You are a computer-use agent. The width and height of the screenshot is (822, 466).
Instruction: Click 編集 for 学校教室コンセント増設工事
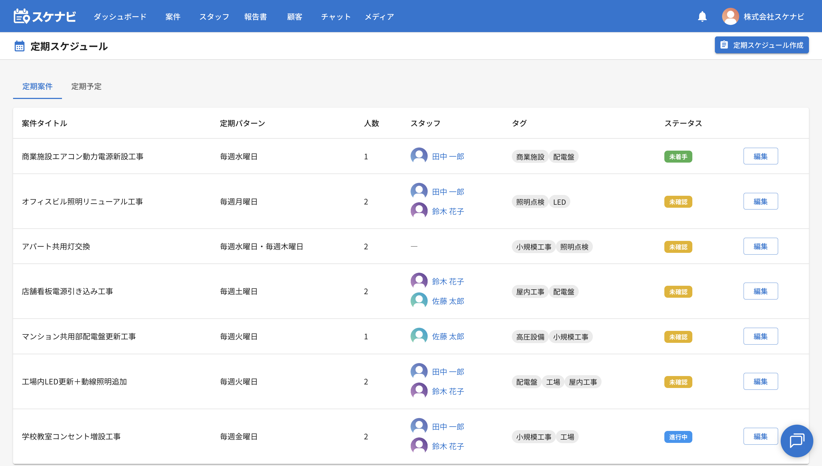(x=760, y=436)
